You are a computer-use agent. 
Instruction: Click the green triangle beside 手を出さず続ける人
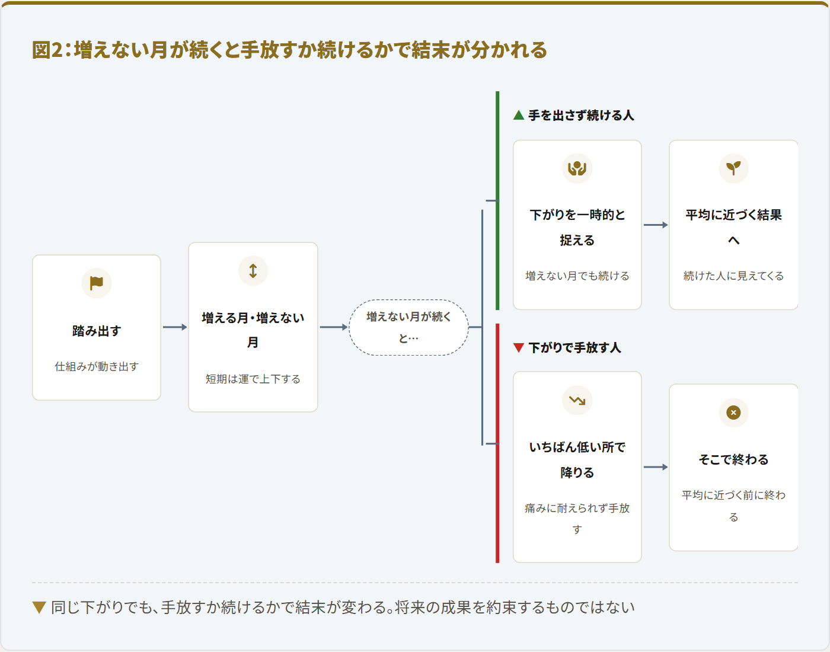coord(519,115)
